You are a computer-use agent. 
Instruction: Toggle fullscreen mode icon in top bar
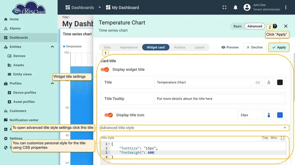[x=225, y=7]
